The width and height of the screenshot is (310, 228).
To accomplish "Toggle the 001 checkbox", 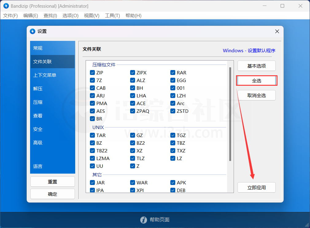I will [173, 88].
